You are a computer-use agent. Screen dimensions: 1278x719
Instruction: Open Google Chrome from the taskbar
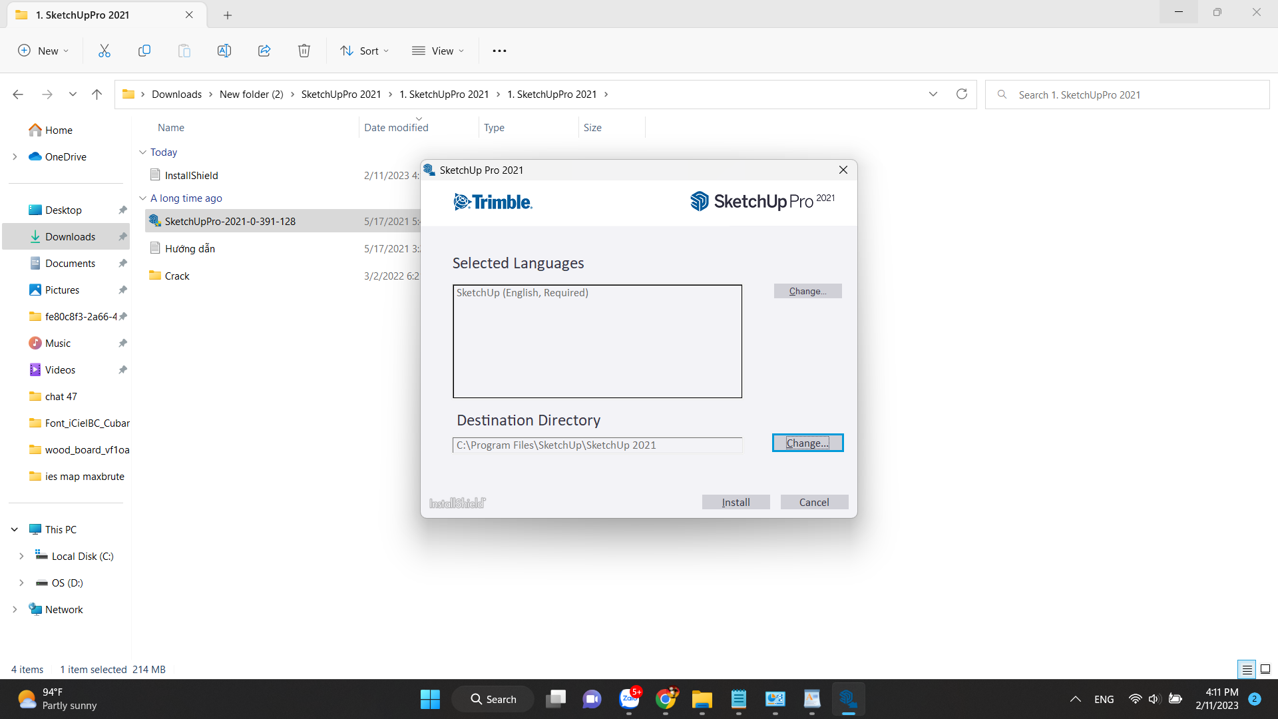666,699
